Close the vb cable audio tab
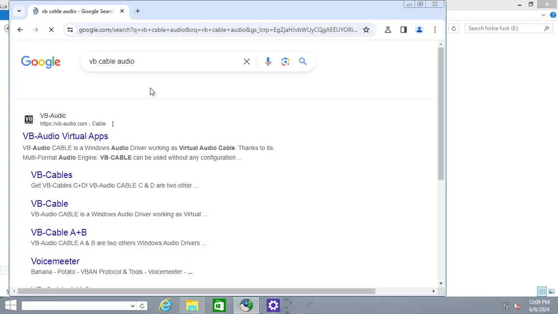 (122, 11)
